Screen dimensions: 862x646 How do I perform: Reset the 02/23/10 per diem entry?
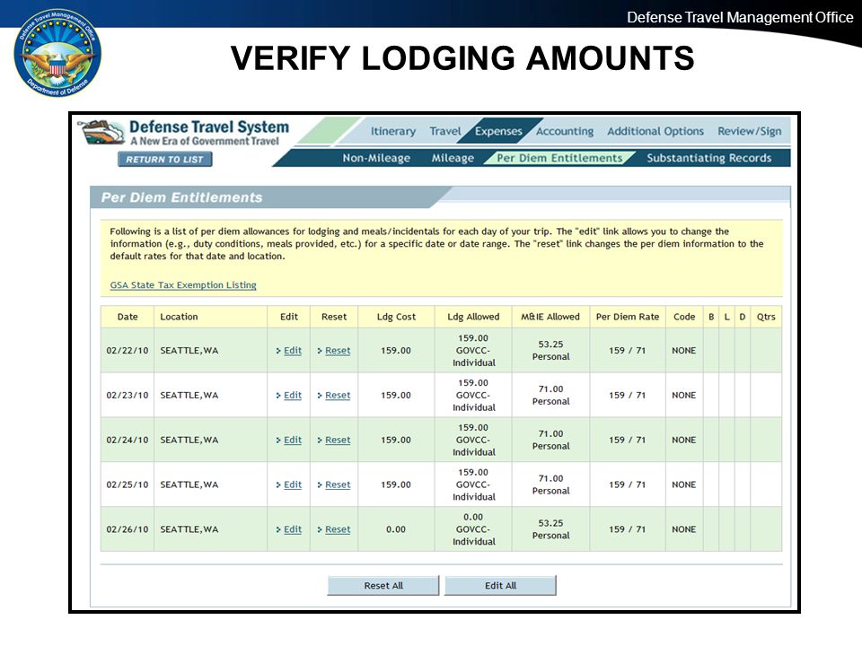pos(338,395)
